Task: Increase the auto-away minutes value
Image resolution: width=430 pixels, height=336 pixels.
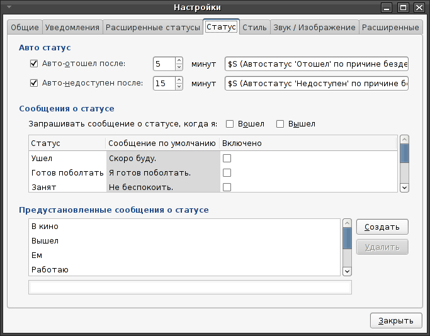Action: click(179, 60)
